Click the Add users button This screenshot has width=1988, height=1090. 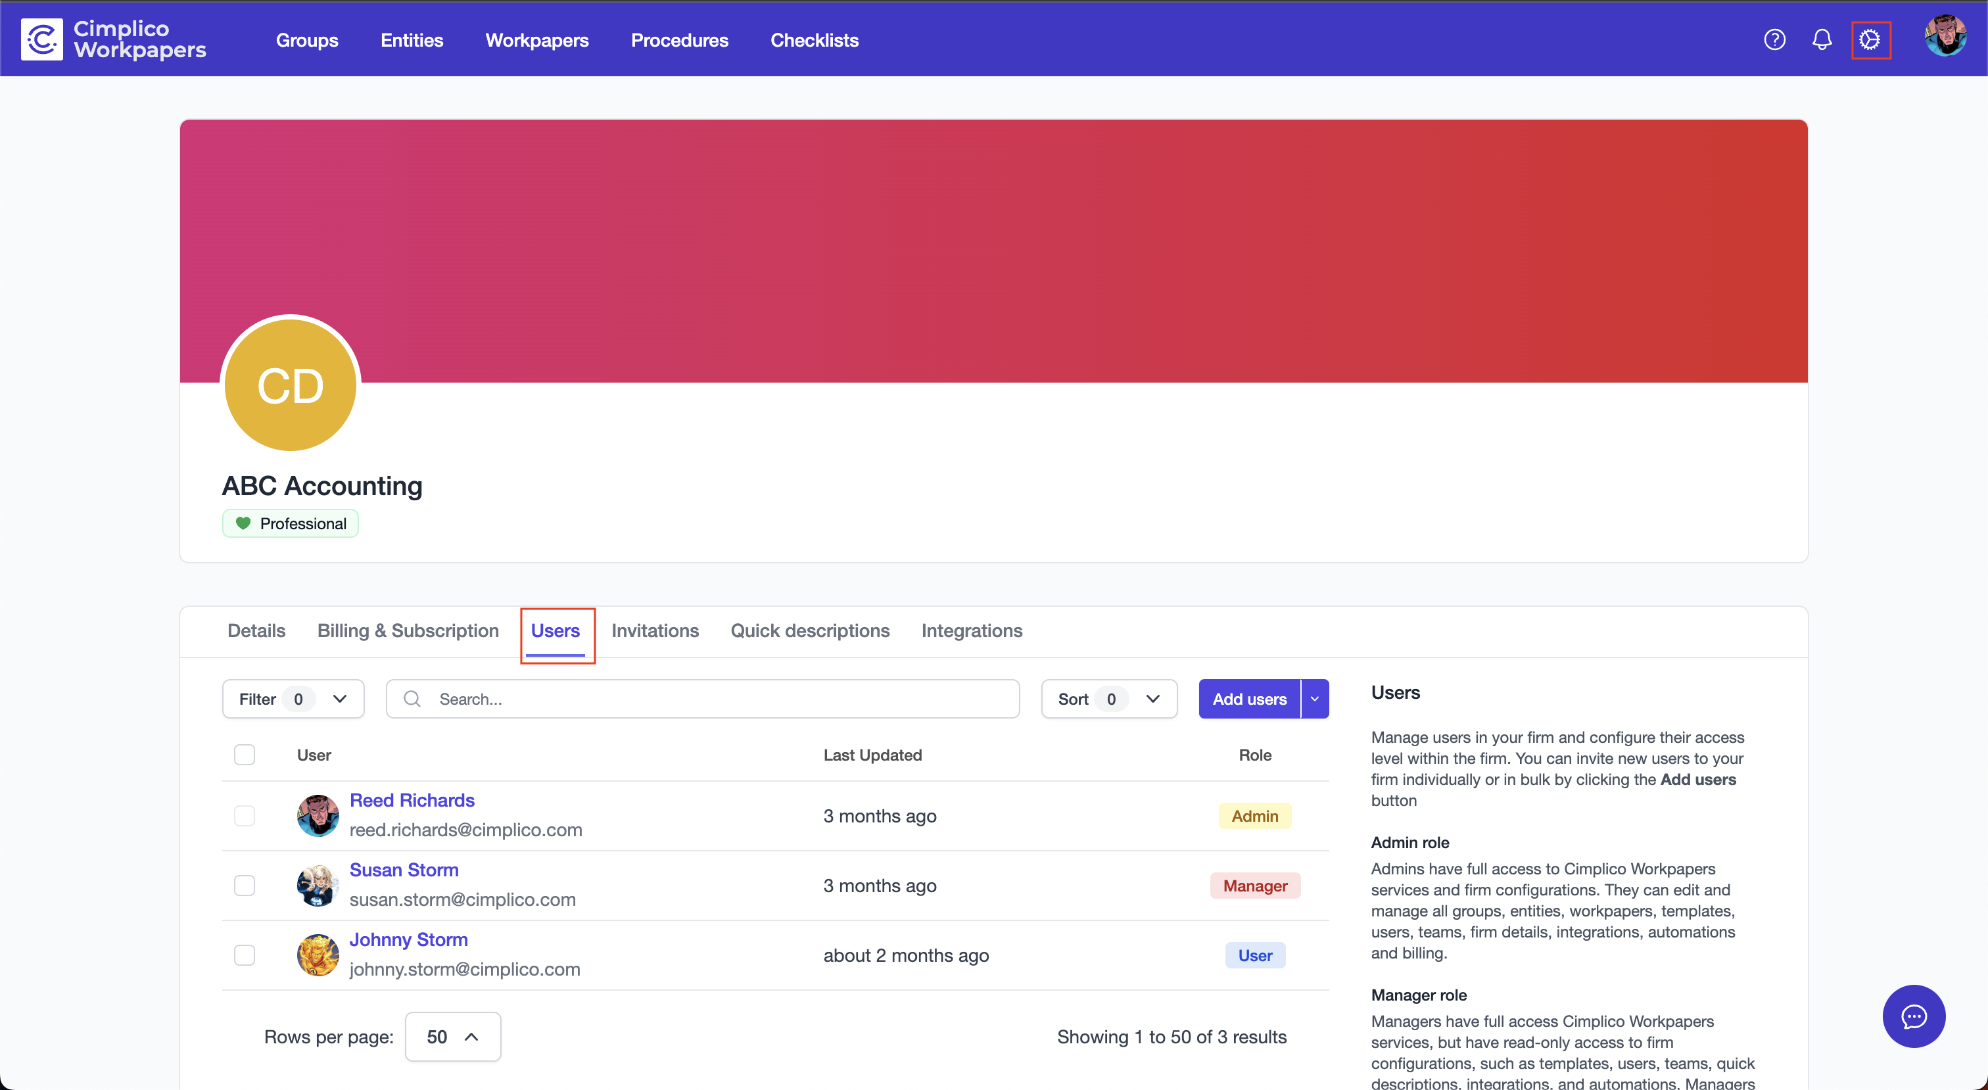click(1250, 699)
